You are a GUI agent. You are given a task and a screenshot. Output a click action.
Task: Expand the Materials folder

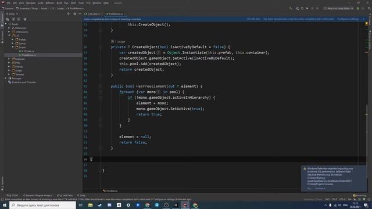click(x=9, y=59)
